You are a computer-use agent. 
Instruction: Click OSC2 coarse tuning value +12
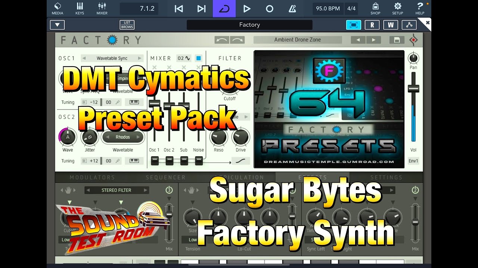tap(94, 161)
